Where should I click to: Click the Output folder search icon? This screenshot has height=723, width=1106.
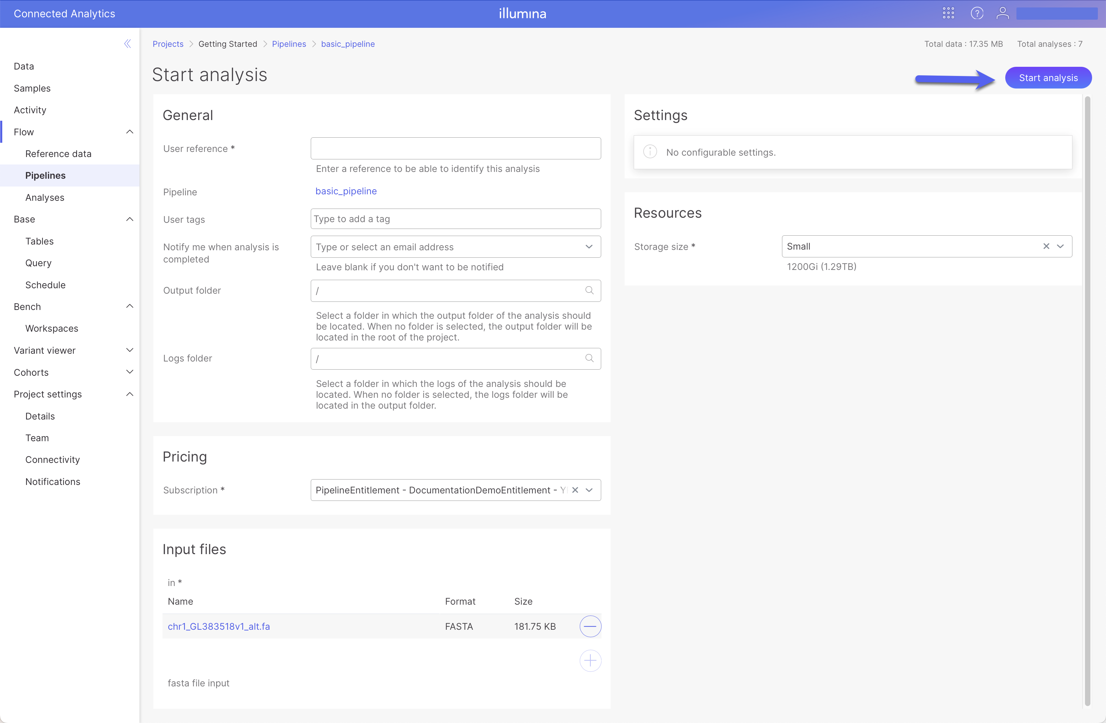point(589,290)
